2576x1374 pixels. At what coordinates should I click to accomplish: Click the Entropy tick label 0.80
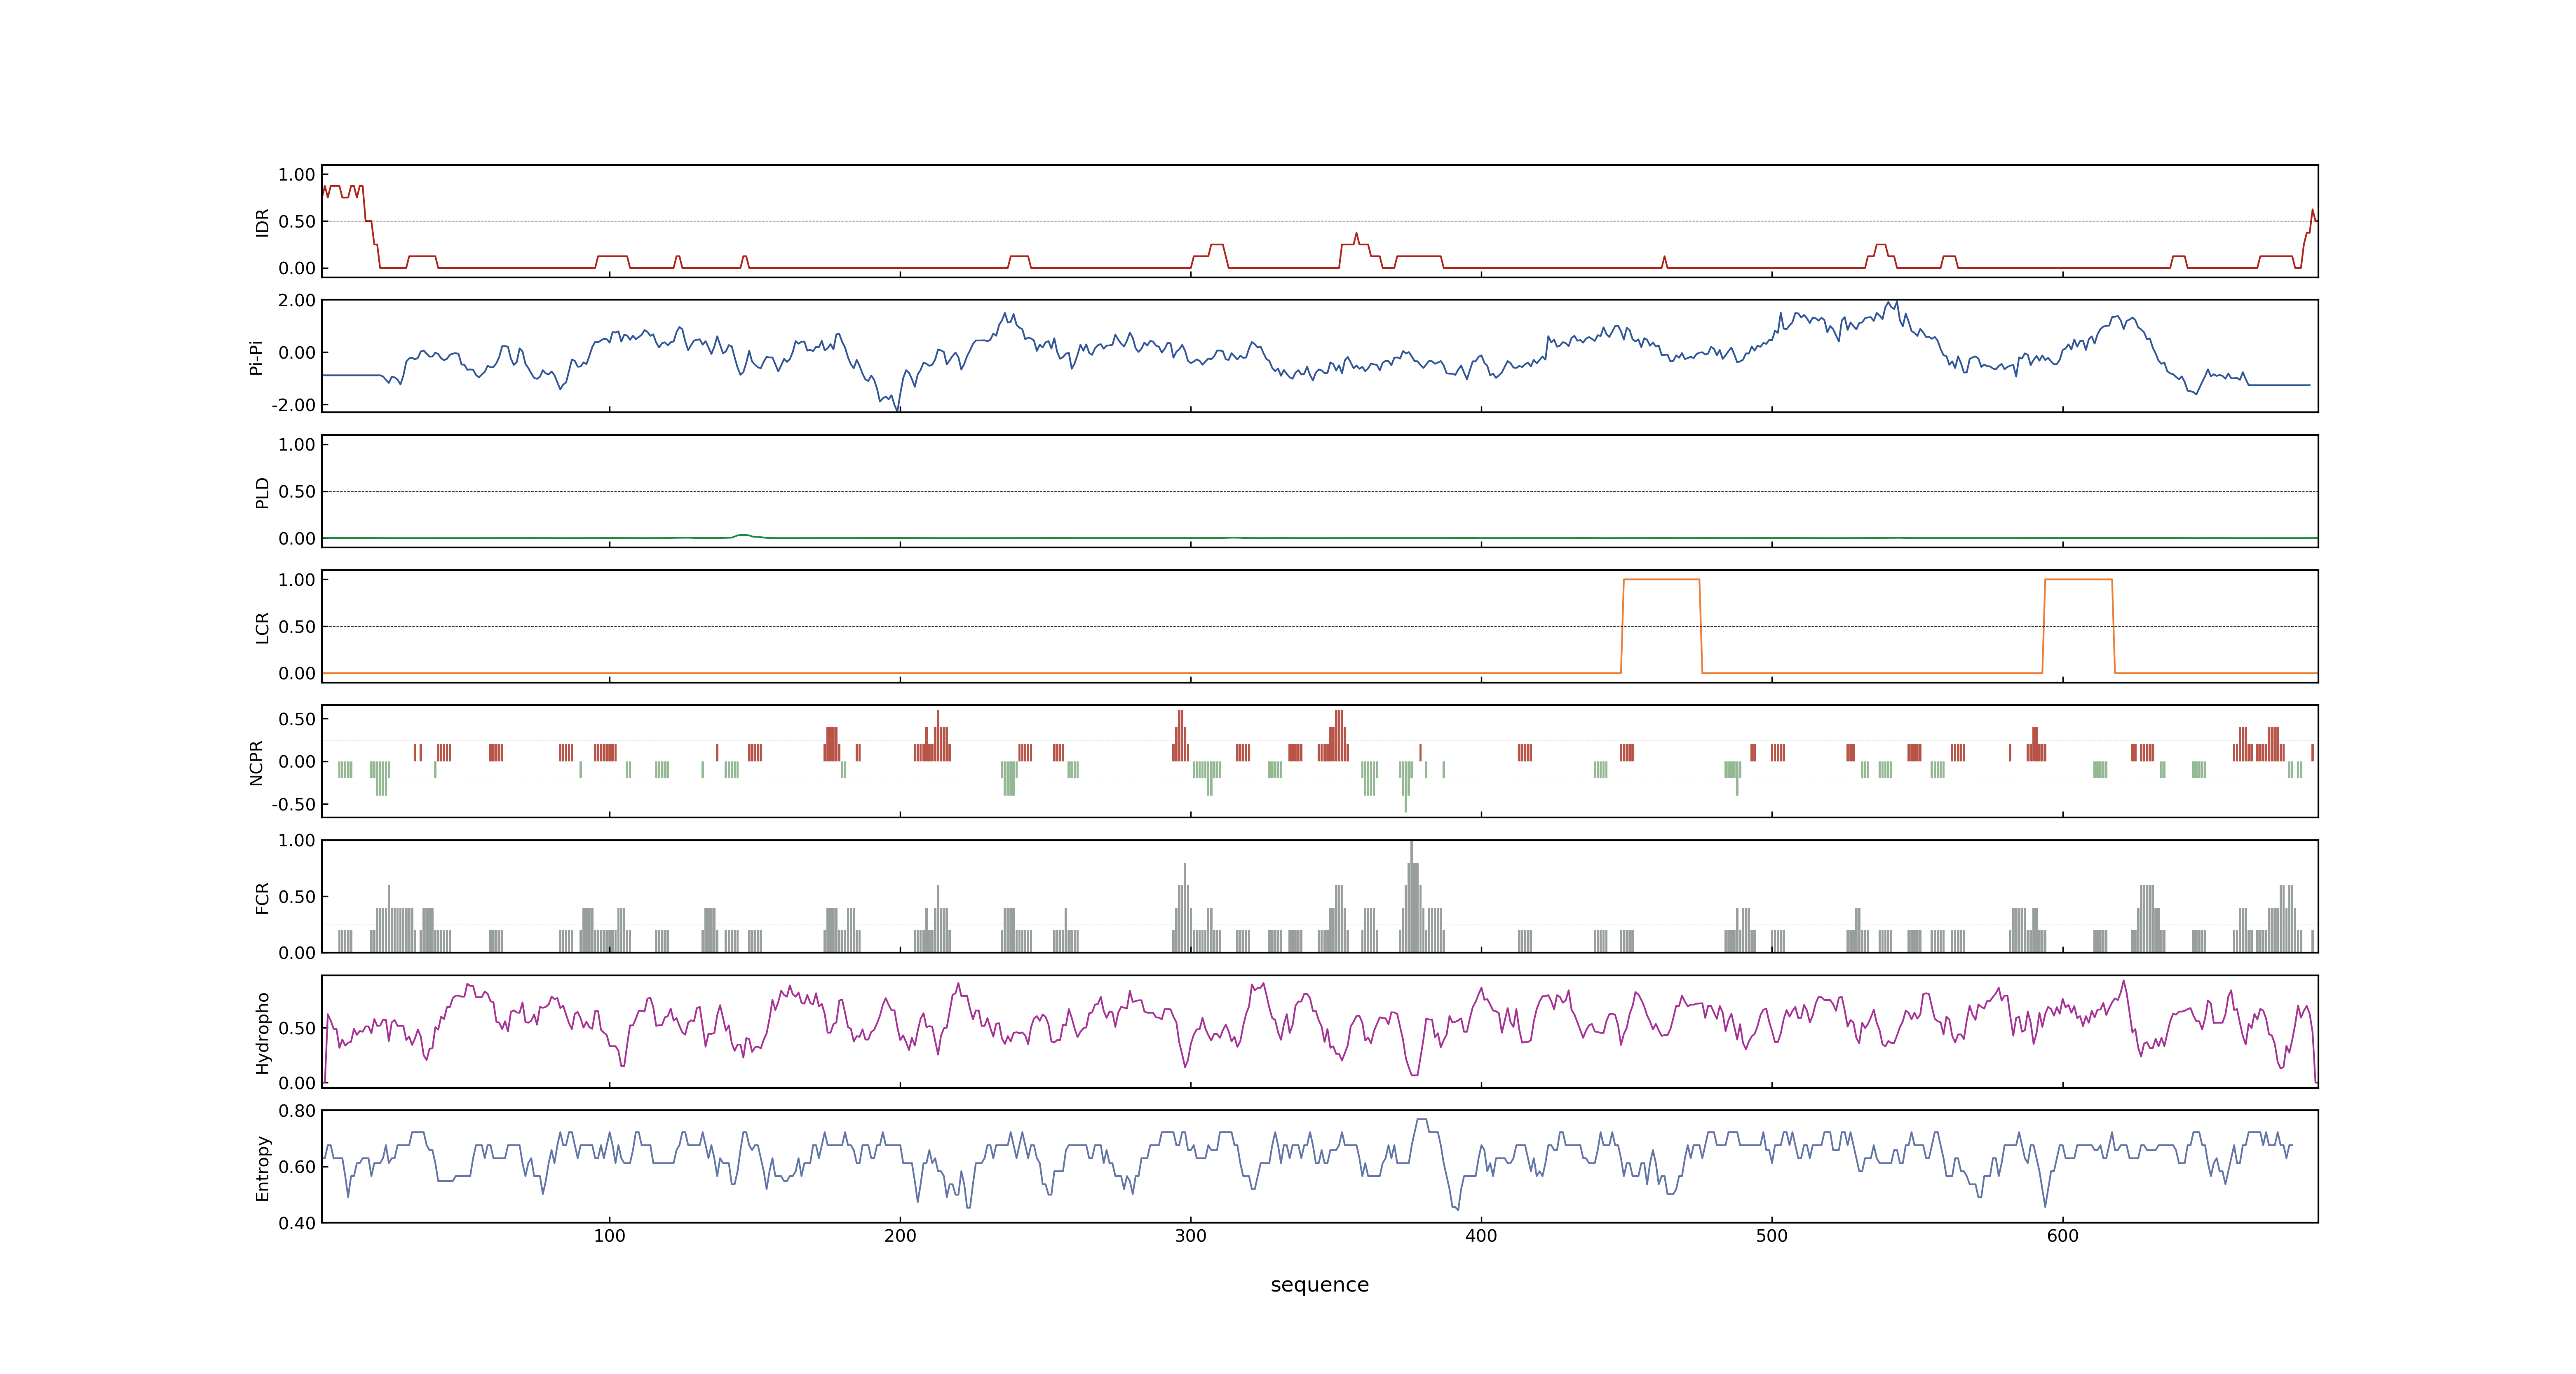point(297,1111)
